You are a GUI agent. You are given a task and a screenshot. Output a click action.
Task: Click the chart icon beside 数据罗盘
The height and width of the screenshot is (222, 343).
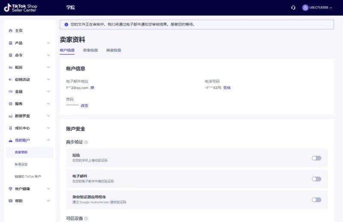(x=10, y=116)
